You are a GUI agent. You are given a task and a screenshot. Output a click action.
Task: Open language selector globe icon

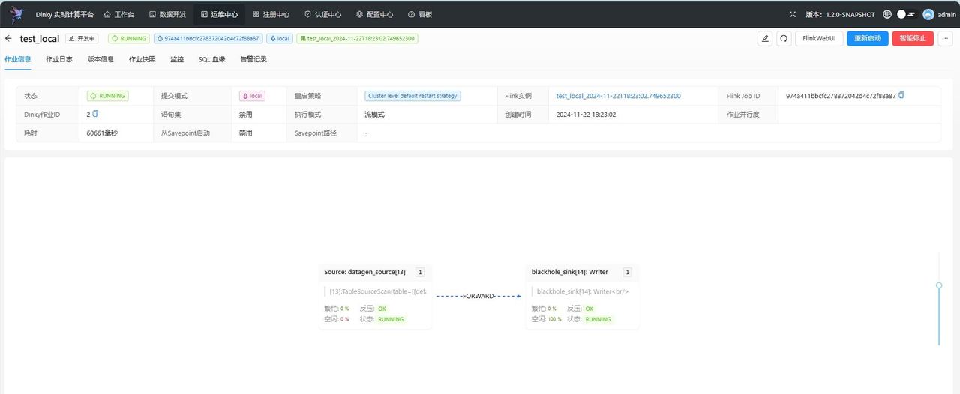(x=887, y=14)
